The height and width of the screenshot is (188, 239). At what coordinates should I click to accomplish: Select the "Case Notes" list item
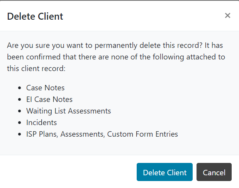45,88
